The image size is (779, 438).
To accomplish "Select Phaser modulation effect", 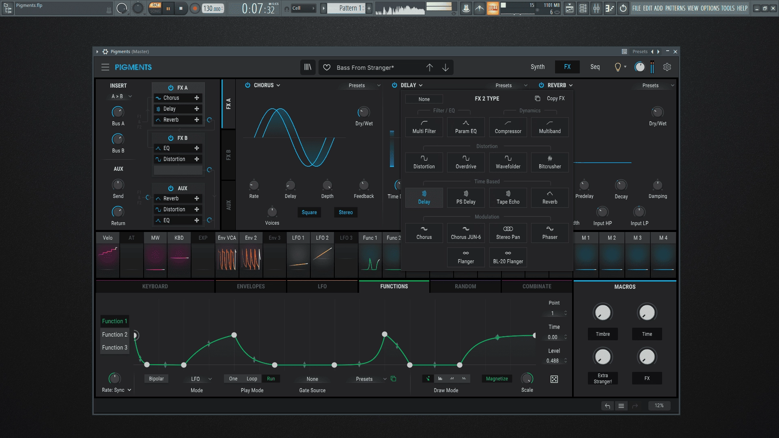I will [x=550, y=233].
